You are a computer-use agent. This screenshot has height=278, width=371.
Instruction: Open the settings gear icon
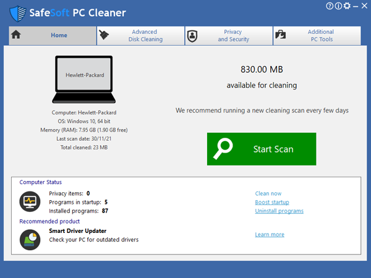347,6
